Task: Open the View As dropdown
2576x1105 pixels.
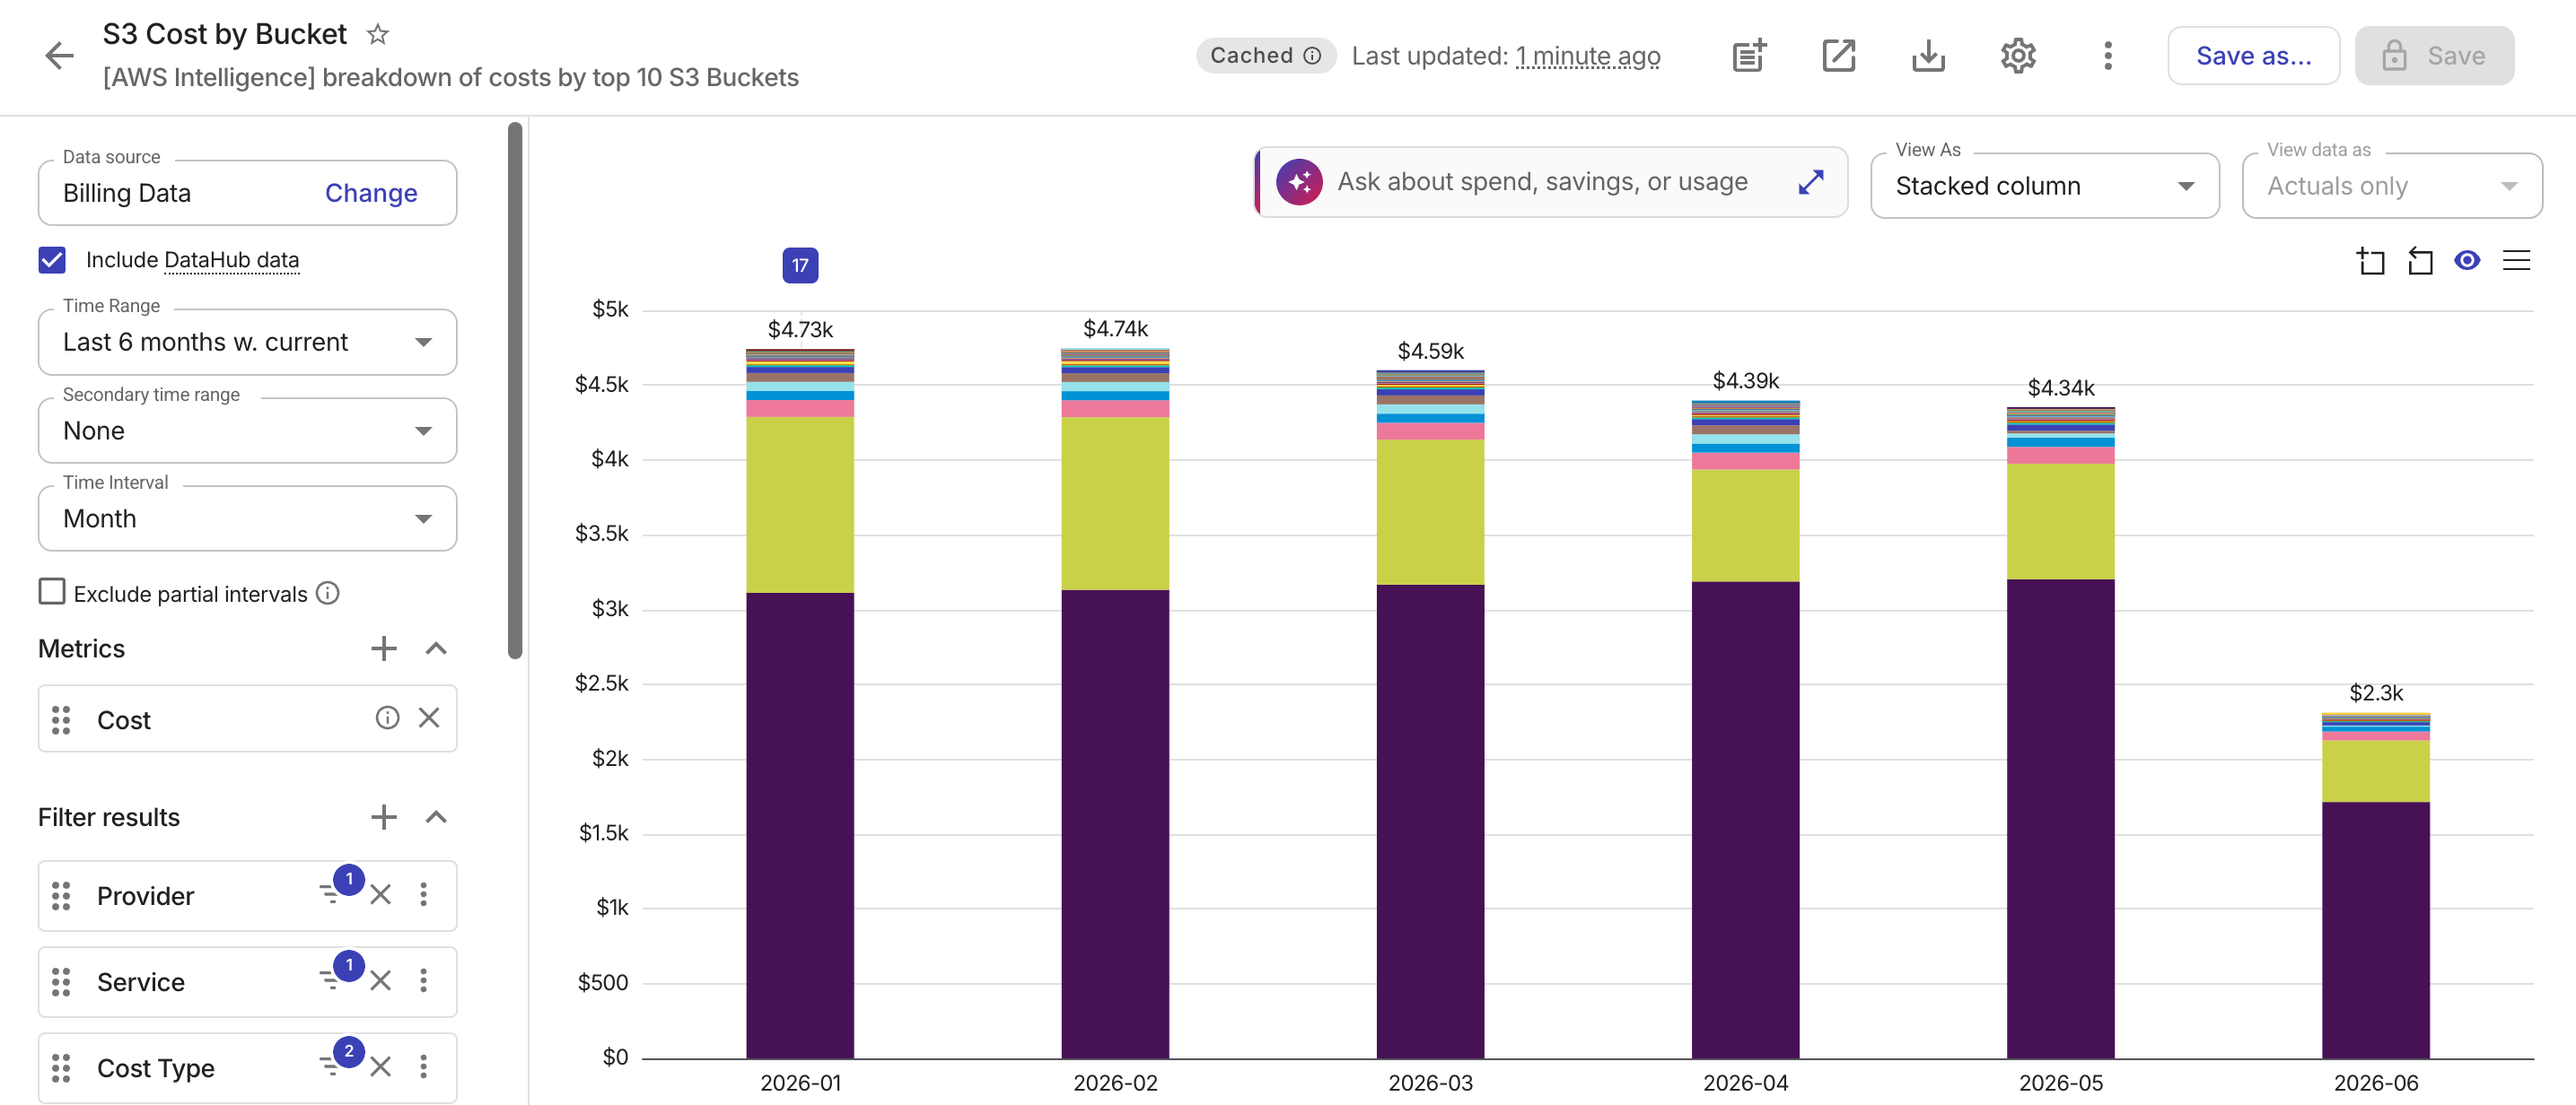Action: point(2044,186)
